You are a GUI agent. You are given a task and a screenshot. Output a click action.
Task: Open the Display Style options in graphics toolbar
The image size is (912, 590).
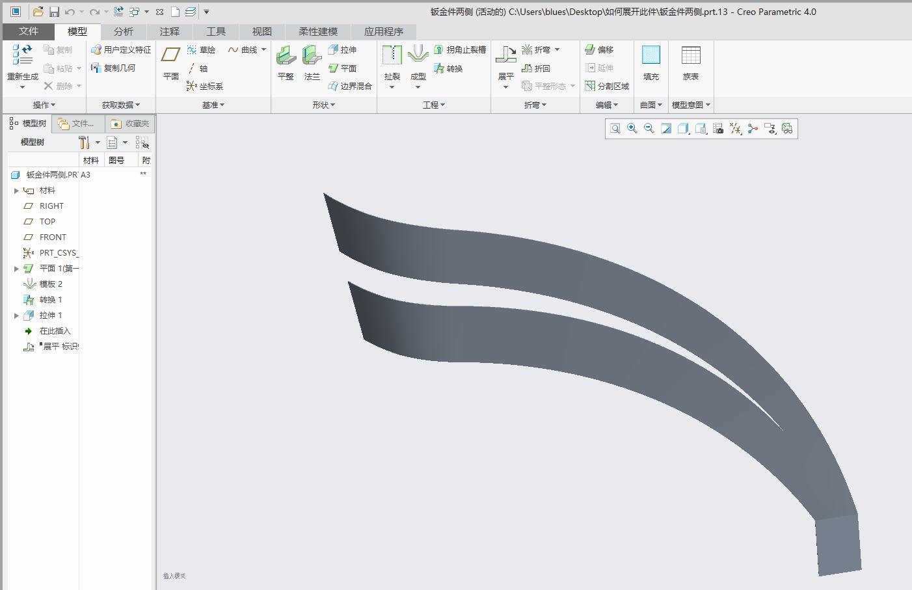(x=684, y=129)
